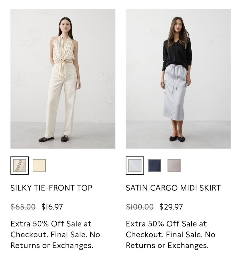Choose the taupe grey skirt color swatch

174,165
